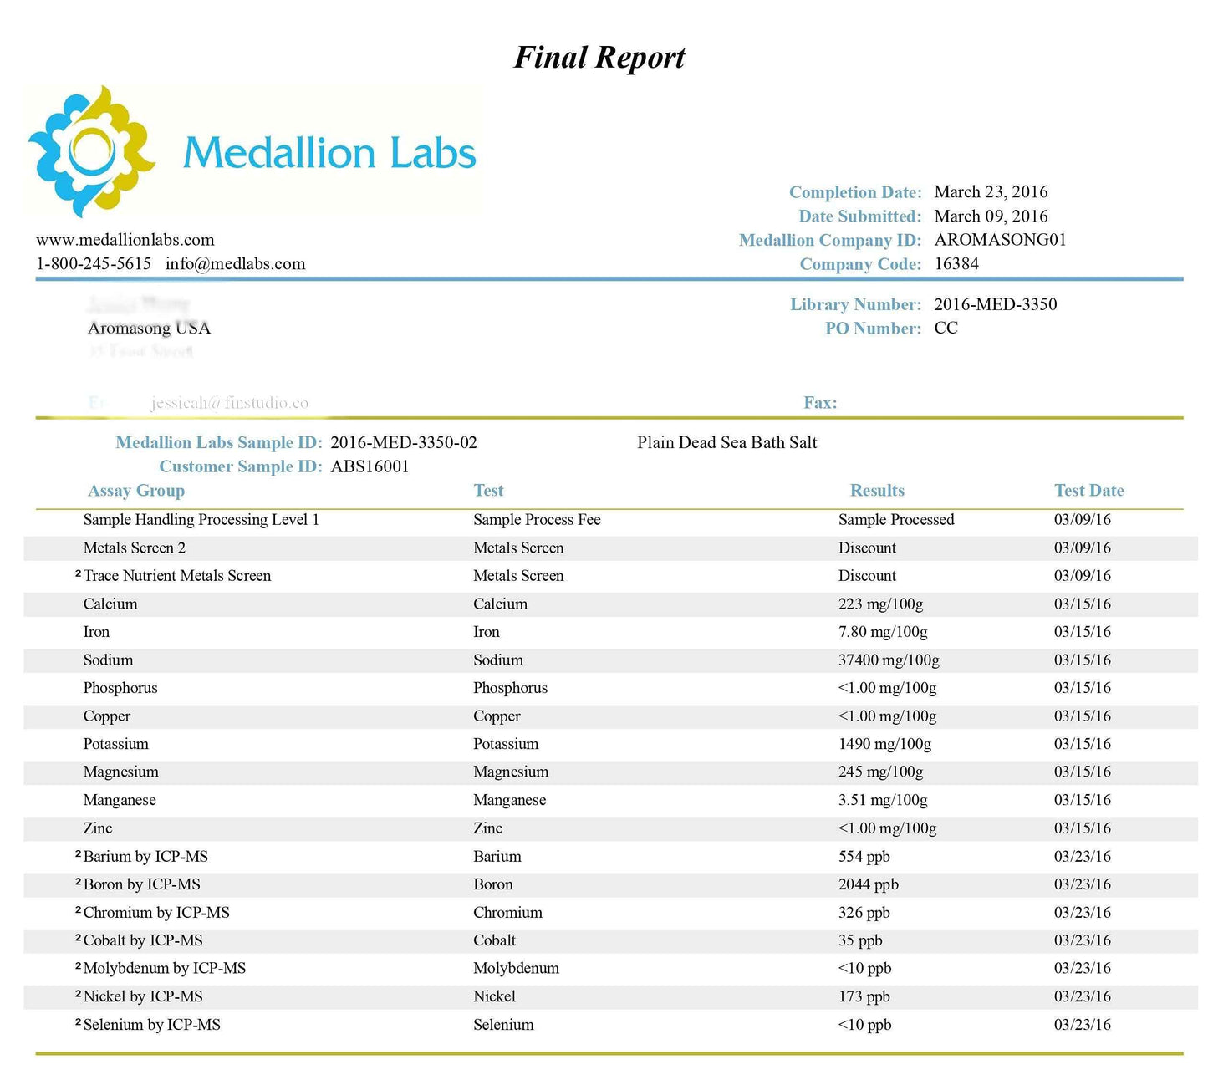Click the Aromasong USA customer name

(150, 329)
